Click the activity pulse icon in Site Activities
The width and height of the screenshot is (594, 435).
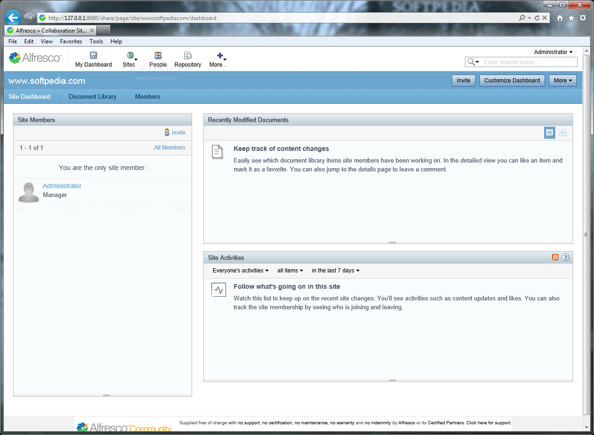point(219,290)
